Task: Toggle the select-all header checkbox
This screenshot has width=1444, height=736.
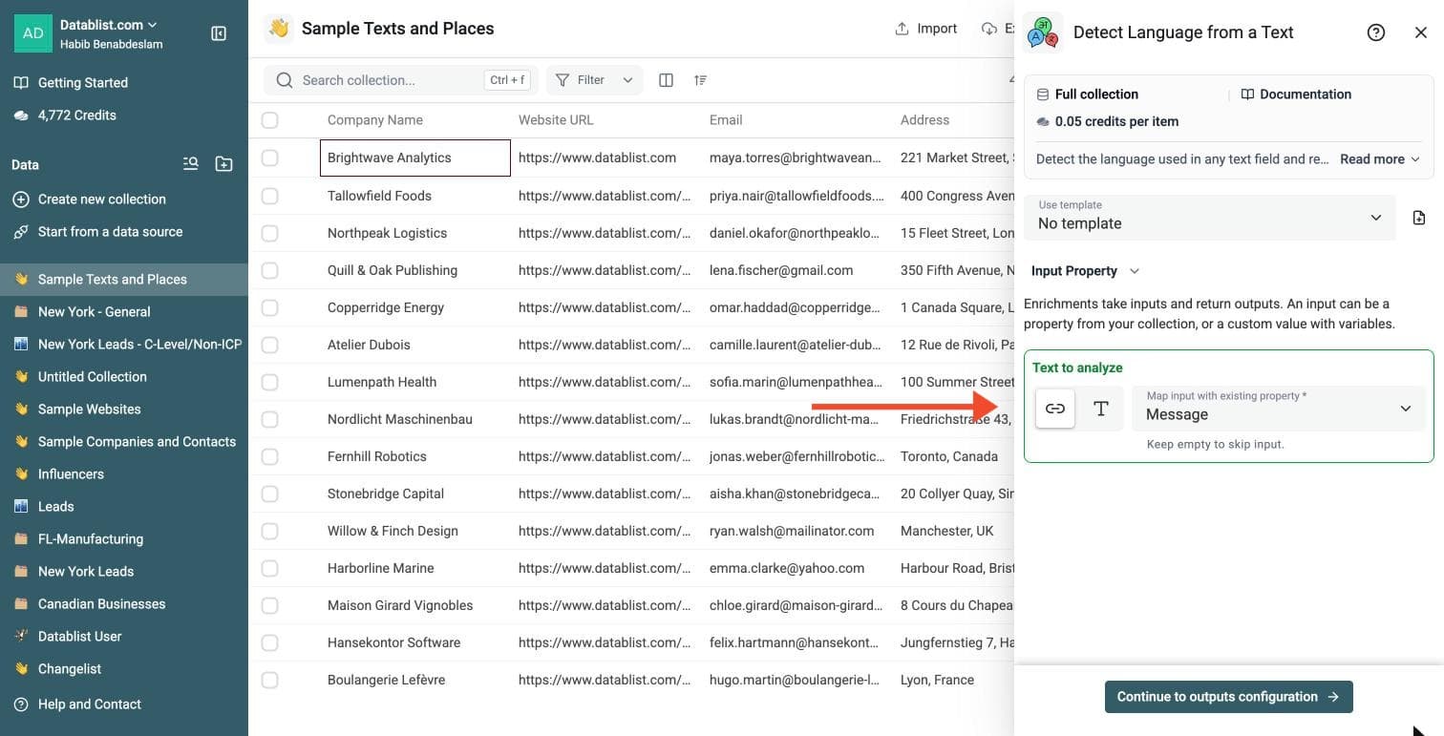Action: pos(270,120)
